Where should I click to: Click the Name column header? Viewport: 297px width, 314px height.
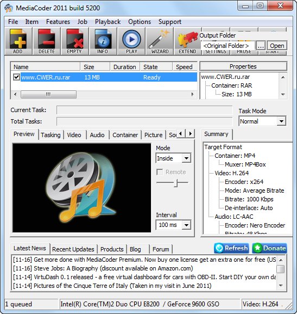point(46,67)
